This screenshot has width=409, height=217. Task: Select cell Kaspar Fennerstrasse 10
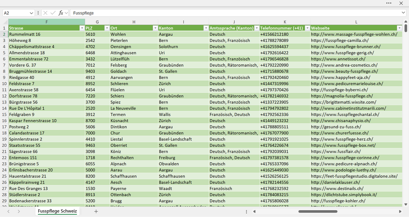[x=47, y=121]
